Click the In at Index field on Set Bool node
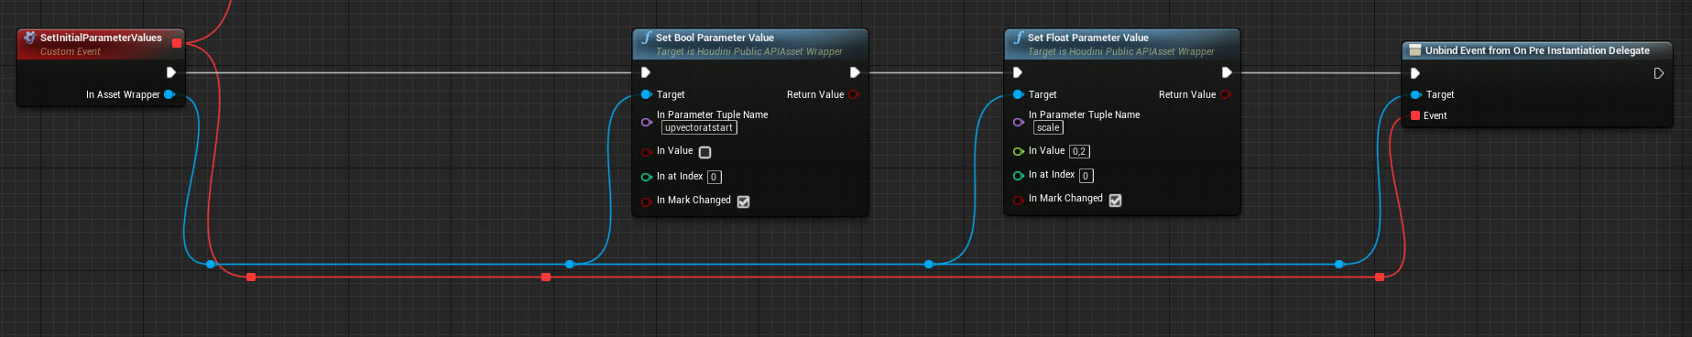1692x337 pixels. (x=715, y=177)
